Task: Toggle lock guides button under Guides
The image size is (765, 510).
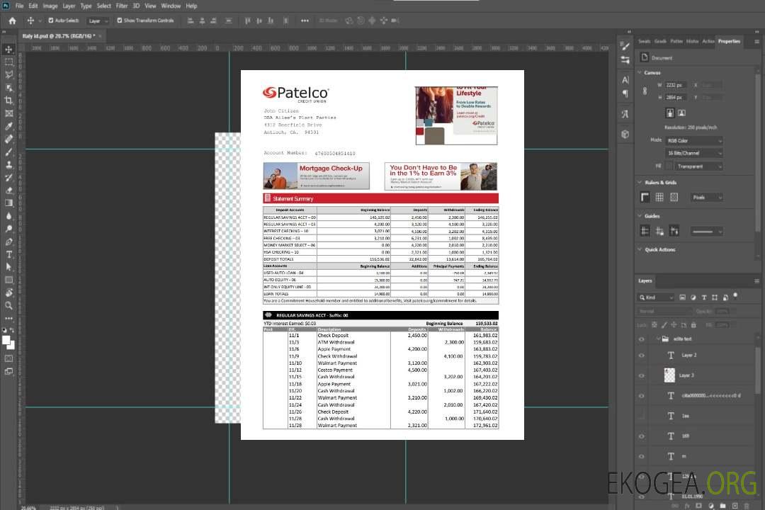Action: click(x=659, y=231)
